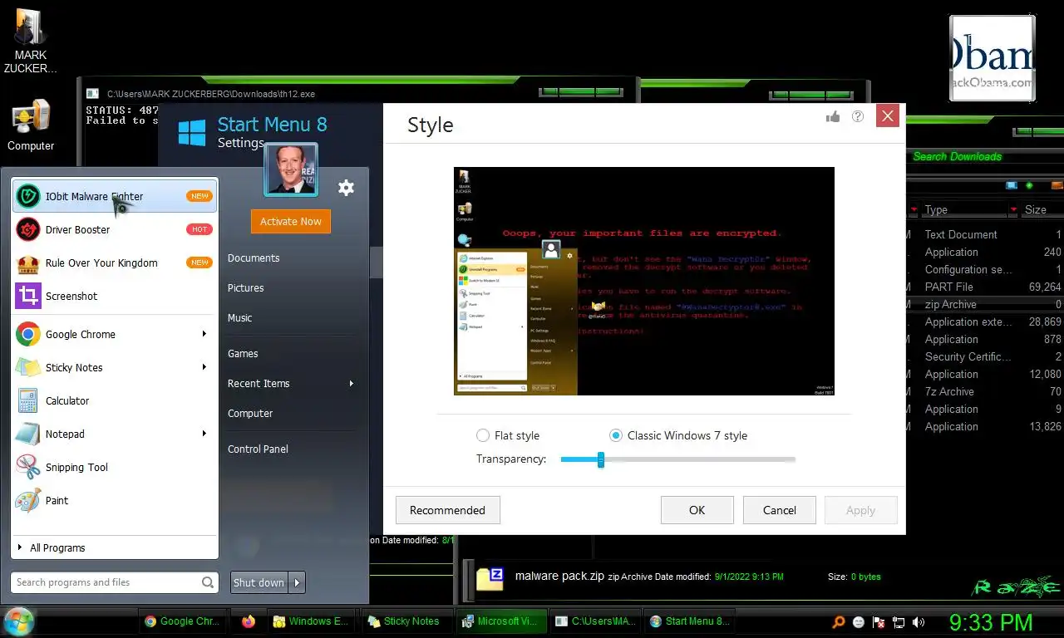
Task: Switch to Google Chrome taskbar button
Action: coord(180,621)
